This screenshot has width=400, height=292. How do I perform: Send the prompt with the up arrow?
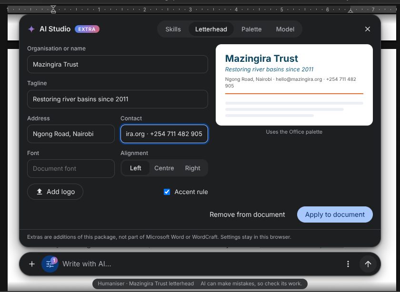pyautogui.click(x=368, y=264)
